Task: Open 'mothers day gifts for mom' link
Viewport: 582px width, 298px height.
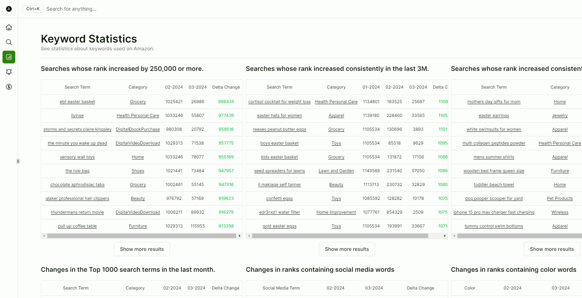Action: click(x=494, y=102)
